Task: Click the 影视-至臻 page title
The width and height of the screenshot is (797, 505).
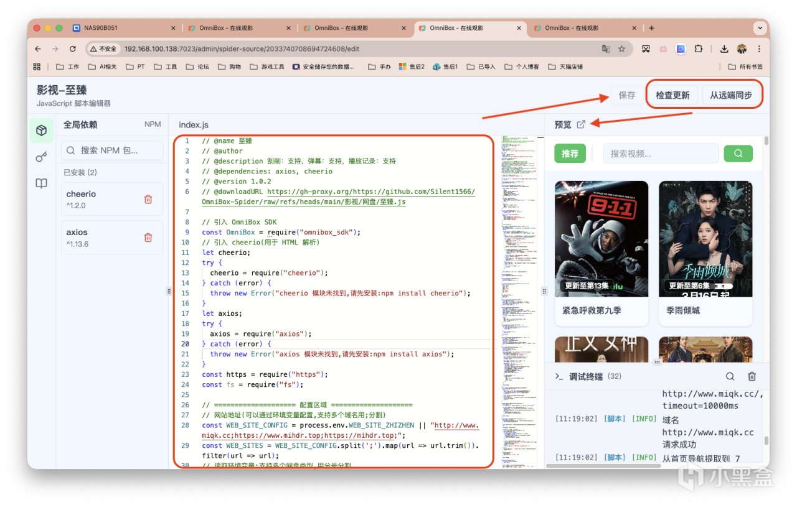Action: pyautogui.click(x=62, y=90)
